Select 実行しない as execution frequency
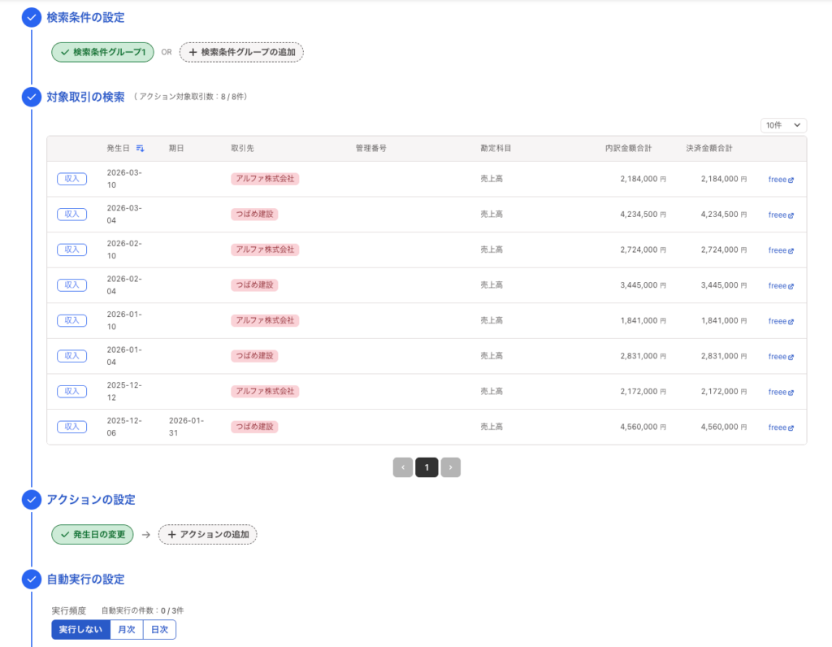 tap(79, 629)
